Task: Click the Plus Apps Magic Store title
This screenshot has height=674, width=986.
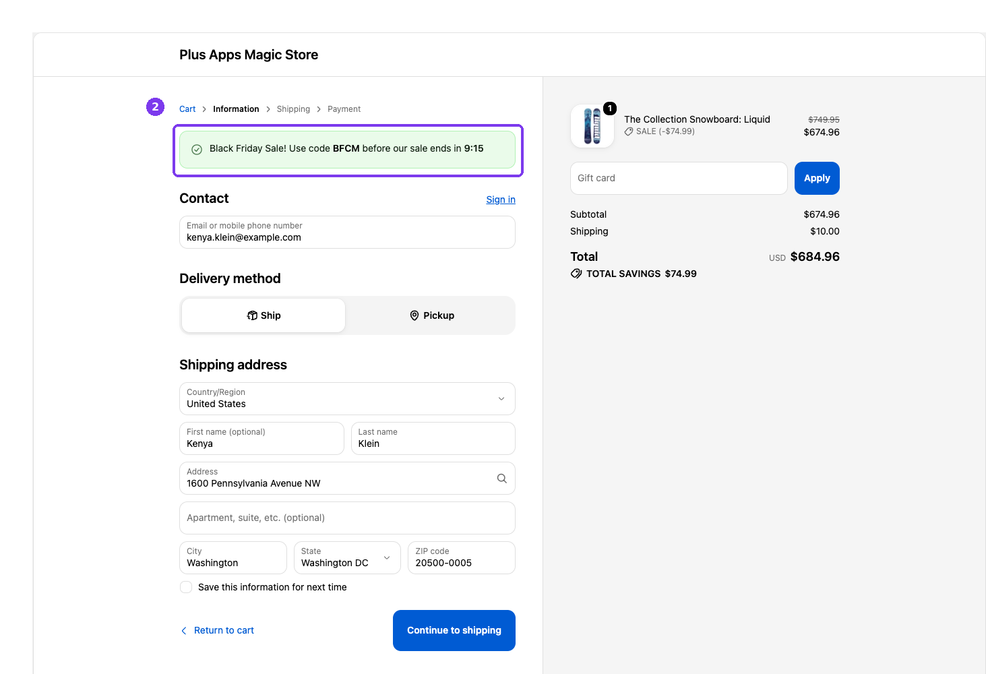Action: [x=249, y=55]
